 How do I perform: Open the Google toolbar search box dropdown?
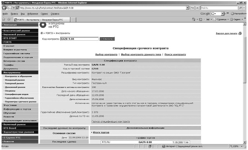[222, 14]
